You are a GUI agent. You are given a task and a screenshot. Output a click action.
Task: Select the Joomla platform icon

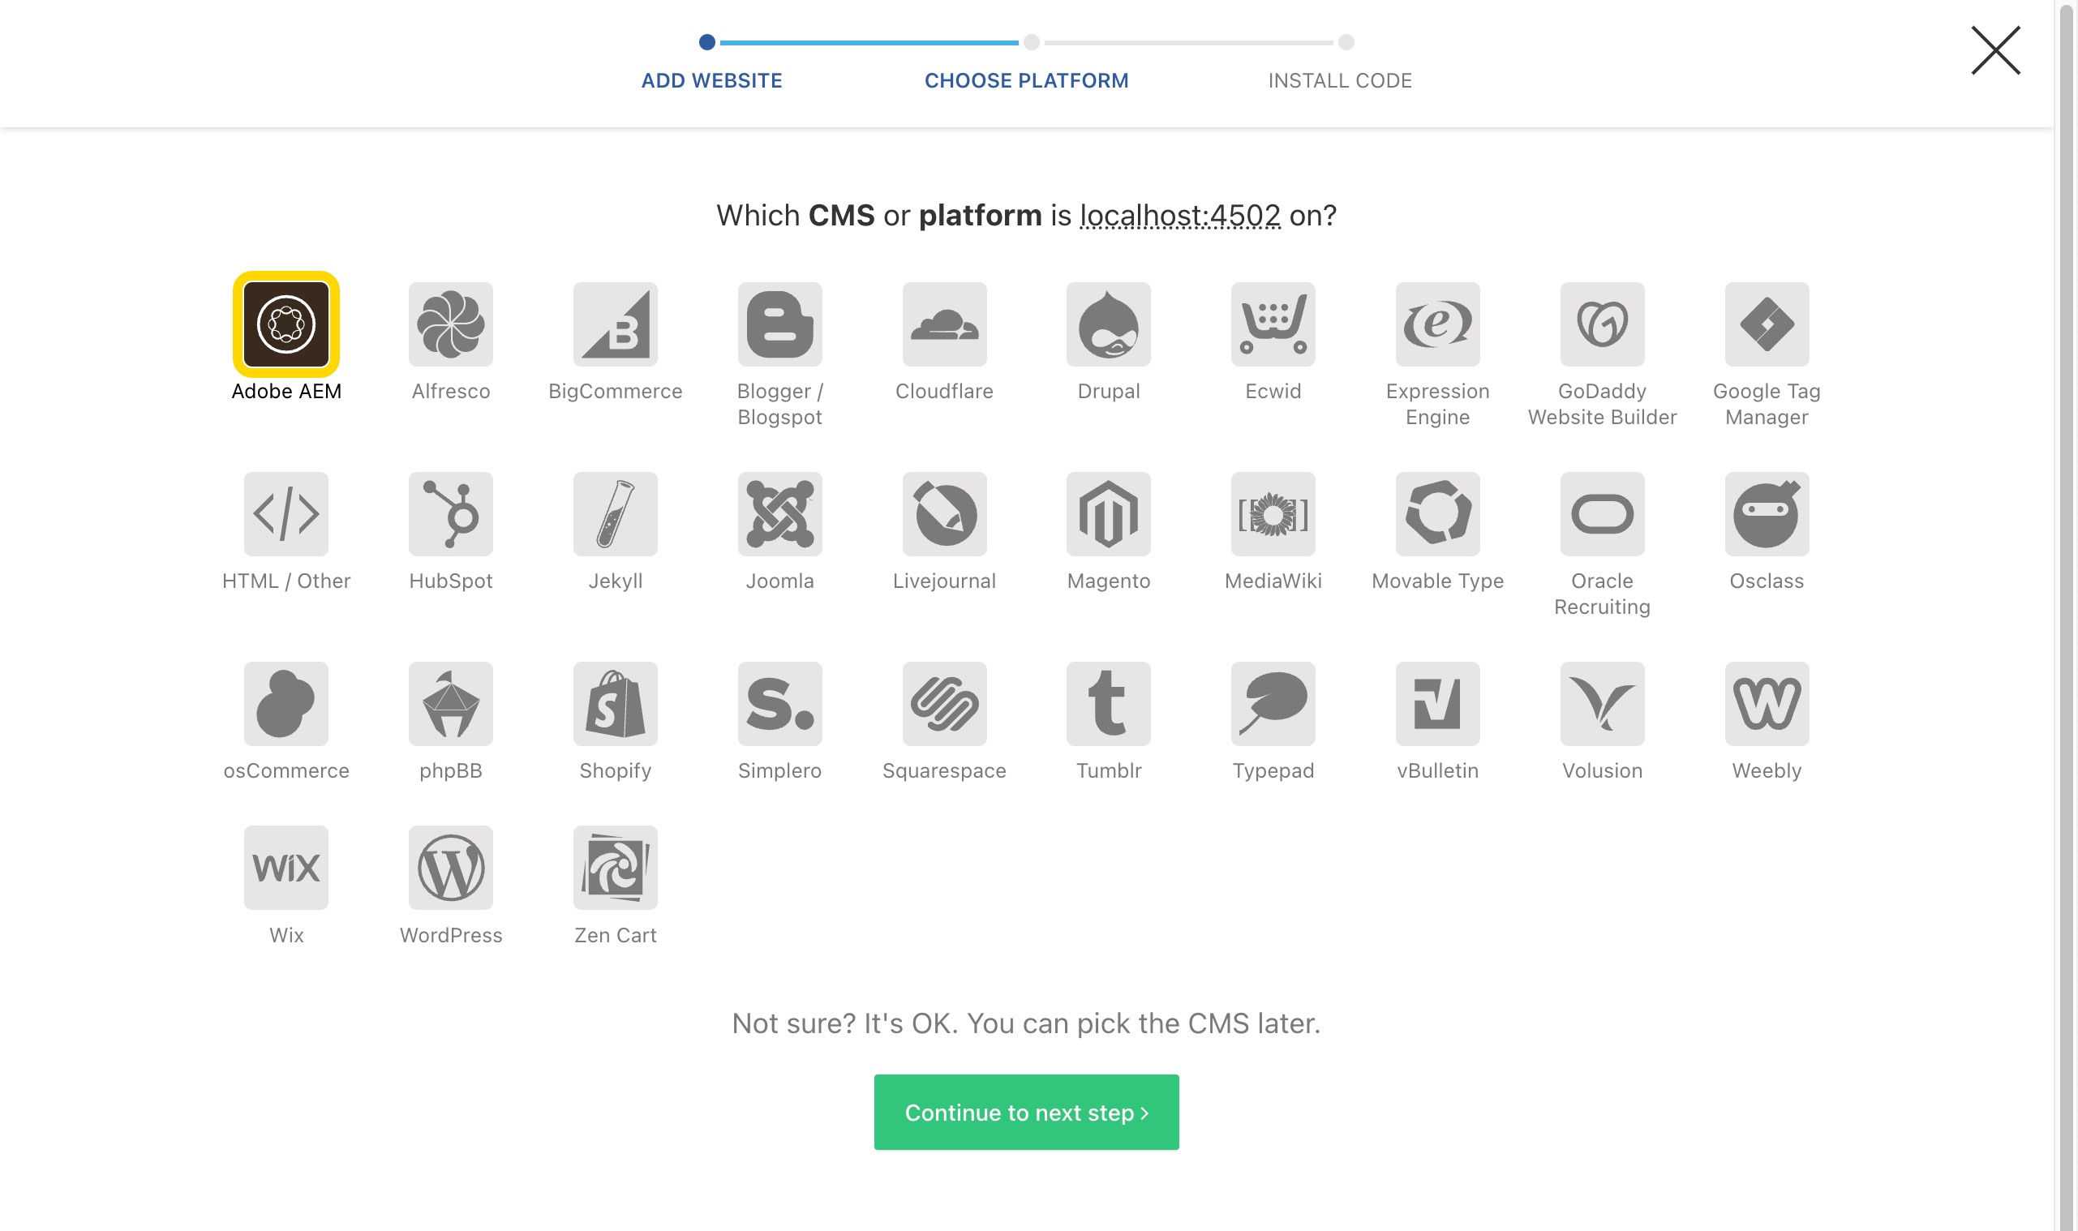(779, 513)
